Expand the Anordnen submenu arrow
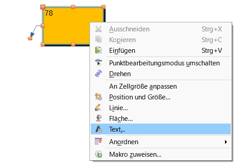Image resolution: width=242 pixels, height=167 pixels. (x=226, y=142)
